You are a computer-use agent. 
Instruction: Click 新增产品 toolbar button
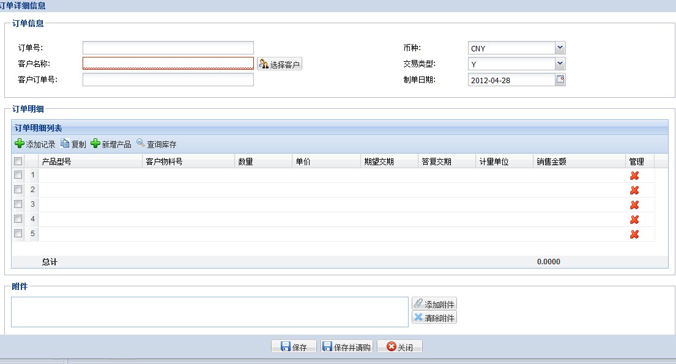[111, 144]
